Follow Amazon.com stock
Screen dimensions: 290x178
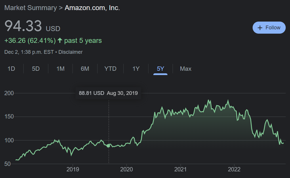tap(269, 28)
